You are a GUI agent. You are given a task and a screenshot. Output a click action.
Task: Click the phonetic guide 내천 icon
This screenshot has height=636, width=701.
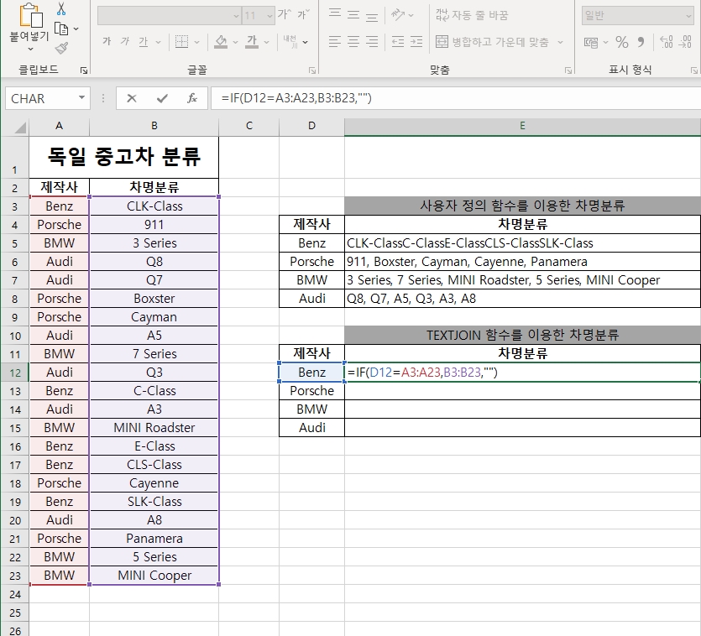pos(290,42)
